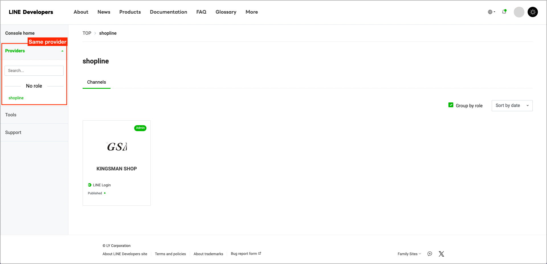Open the Sort by date dropdown
547x264 pixels.
click(512, 106)
